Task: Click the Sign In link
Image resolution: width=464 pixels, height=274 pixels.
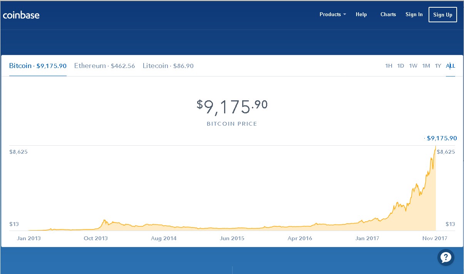Action: pyautogui.click(x=414, y=14)
